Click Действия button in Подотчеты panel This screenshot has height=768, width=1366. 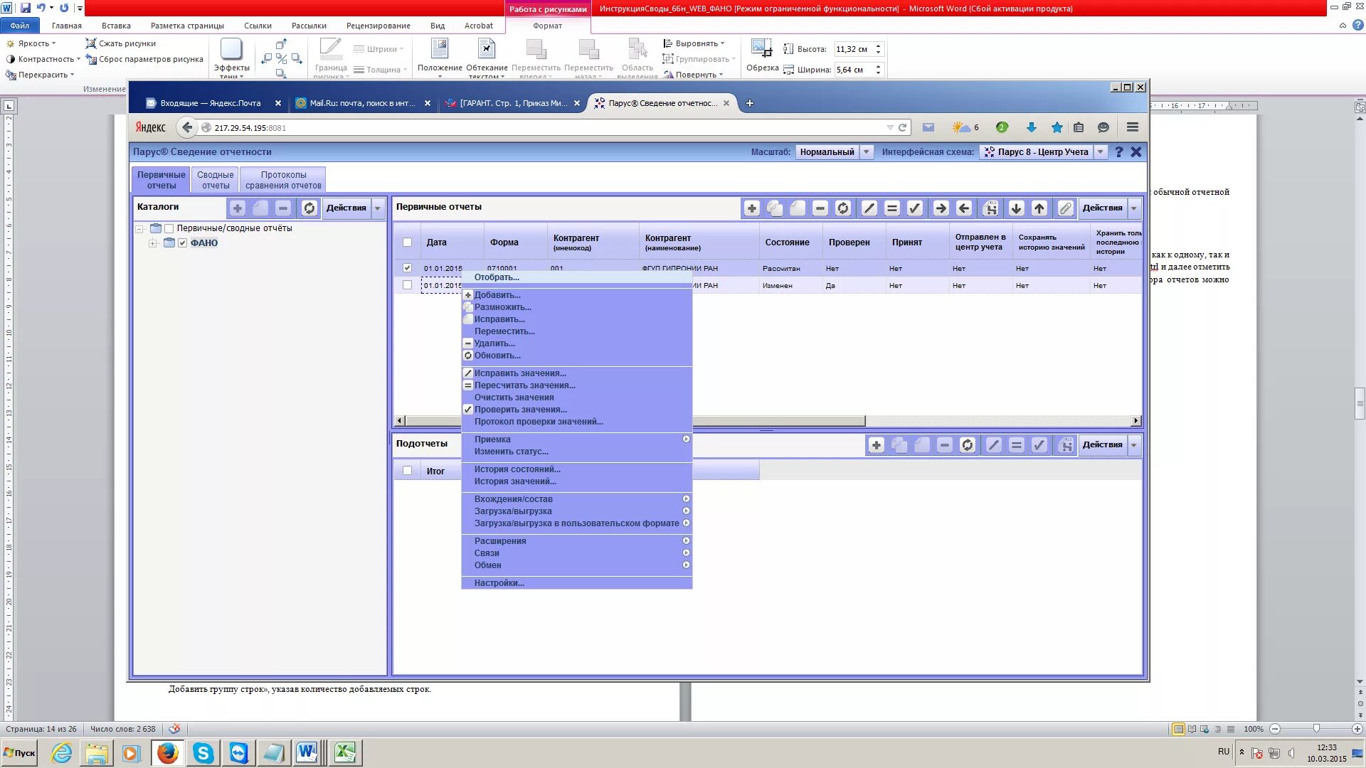coord(1102,445)
